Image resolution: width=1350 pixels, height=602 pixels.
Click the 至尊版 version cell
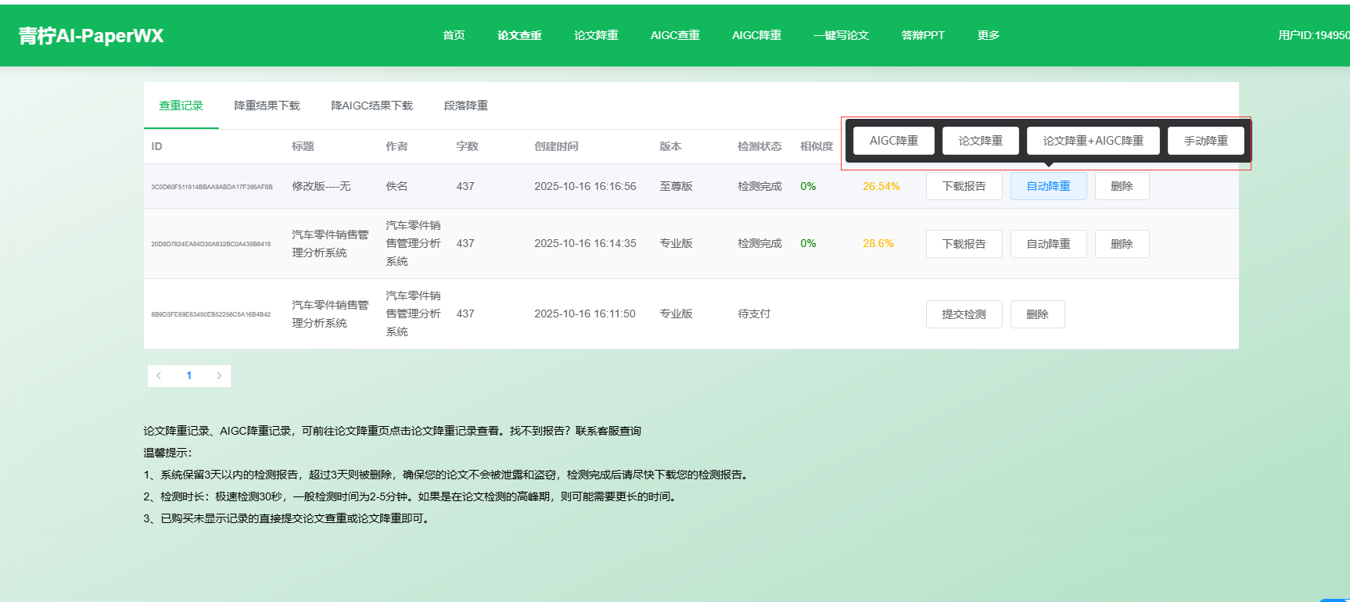676,186
